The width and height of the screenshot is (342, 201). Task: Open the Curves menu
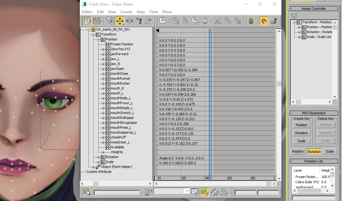tap(127, 12)
